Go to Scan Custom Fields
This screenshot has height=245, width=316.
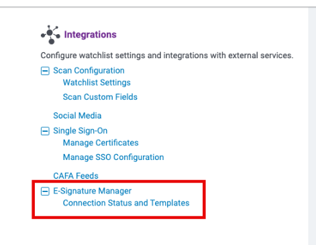pyautogui.click(x=100, y=97)
